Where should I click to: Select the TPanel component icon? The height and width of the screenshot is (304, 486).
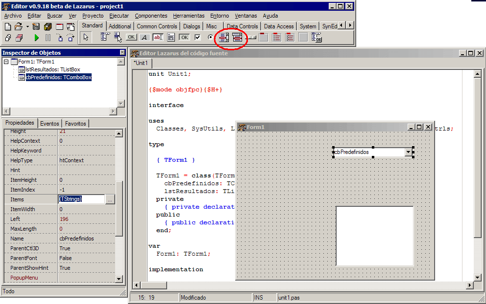coord(303,37)
